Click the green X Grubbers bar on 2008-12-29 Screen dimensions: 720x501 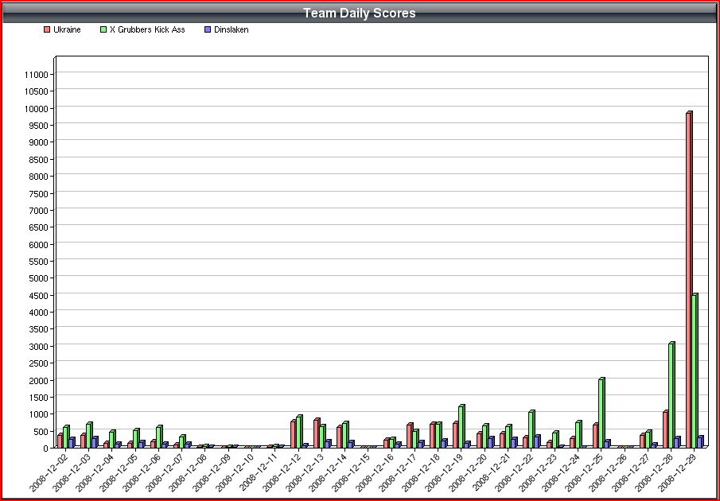pyautogui.click(x=695, y=371)
